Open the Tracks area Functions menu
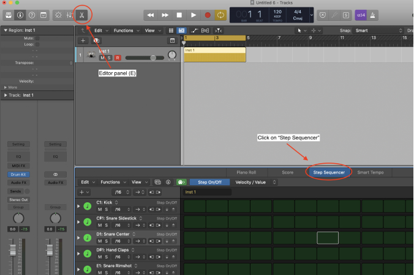414x275 pixels. tap(127, 31)
